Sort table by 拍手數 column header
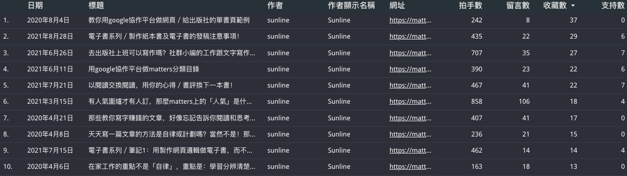The height and width of the screenshot is (176, 627). click(471, 6)
